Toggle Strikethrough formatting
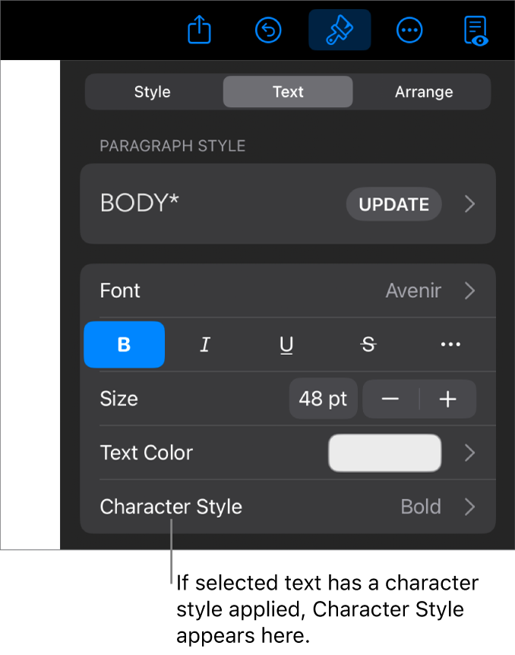The width and height of the screenshot is (515, 655). (368, 345)
